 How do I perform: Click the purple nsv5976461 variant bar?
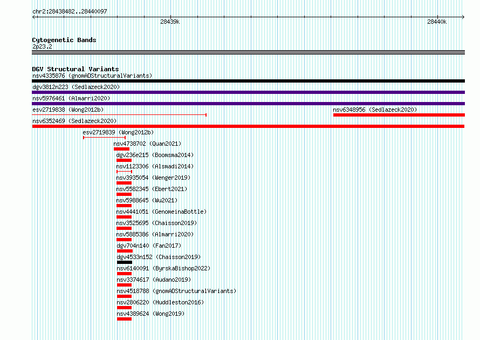pos(248,104)
